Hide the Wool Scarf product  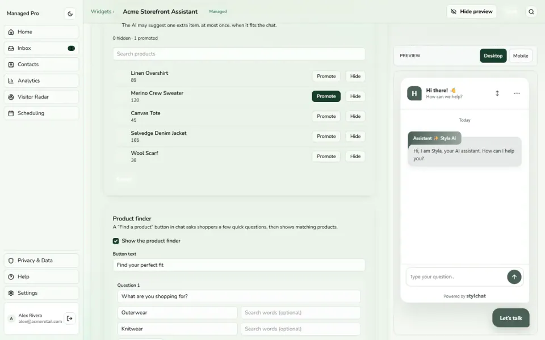[x=355, y=156]
